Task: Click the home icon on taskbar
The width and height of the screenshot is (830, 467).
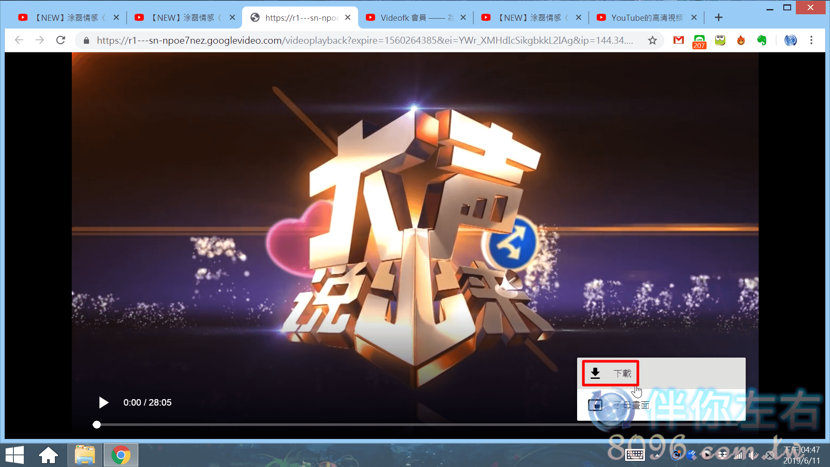Action: point(48,455)
